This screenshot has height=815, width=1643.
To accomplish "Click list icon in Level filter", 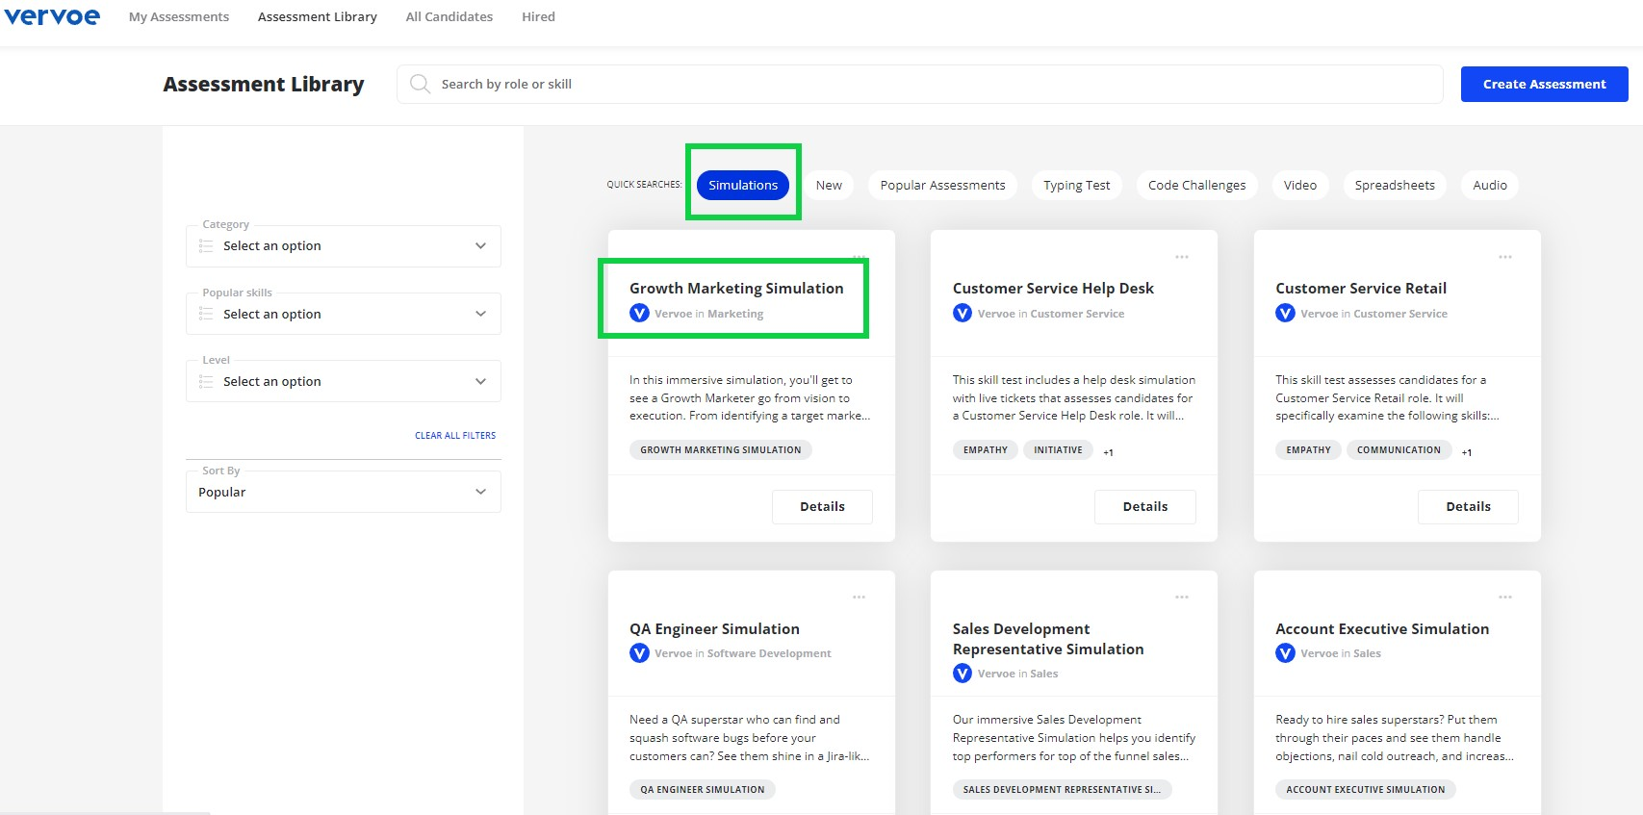I will point(206,381).
